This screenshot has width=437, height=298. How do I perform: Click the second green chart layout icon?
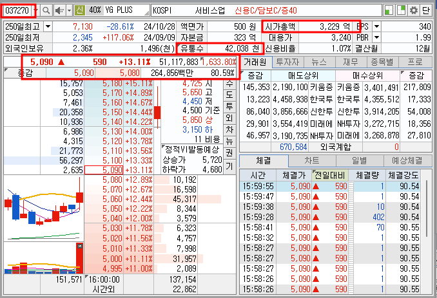(401, 10)
